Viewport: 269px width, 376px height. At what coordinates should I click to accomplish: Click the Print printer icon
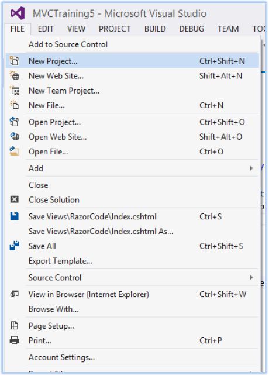point(15,340)
